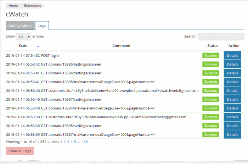The width and height of the screenshot is (248, 164).
Task: Open Details for the POST login entry
Action: click(x=232, y=56)
